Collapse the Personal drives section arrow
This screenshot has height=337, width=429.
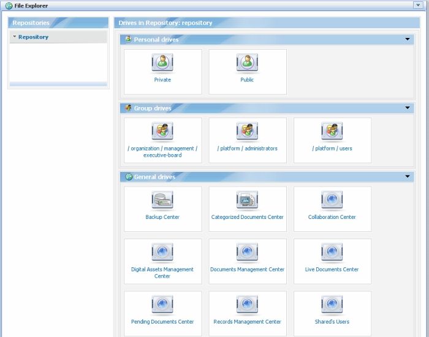click(x=408, y=39)
